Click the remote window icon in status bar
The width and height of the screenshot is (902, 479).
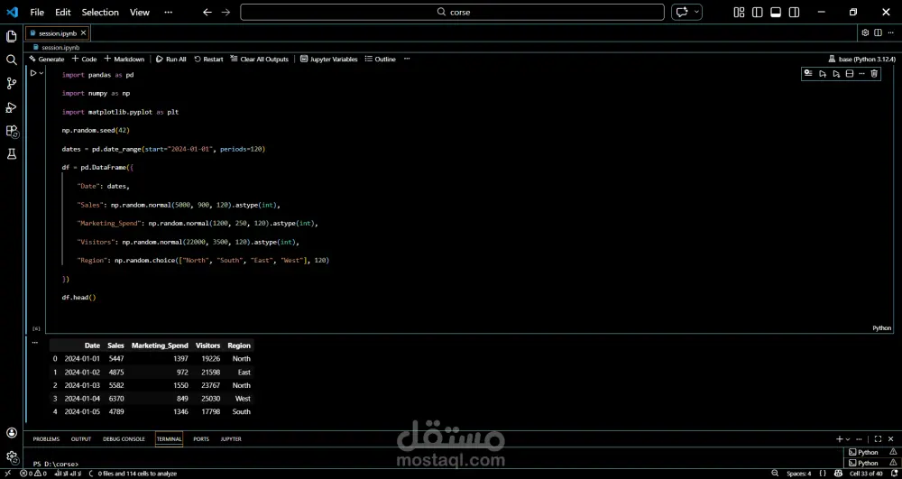(x=8, y=474)
